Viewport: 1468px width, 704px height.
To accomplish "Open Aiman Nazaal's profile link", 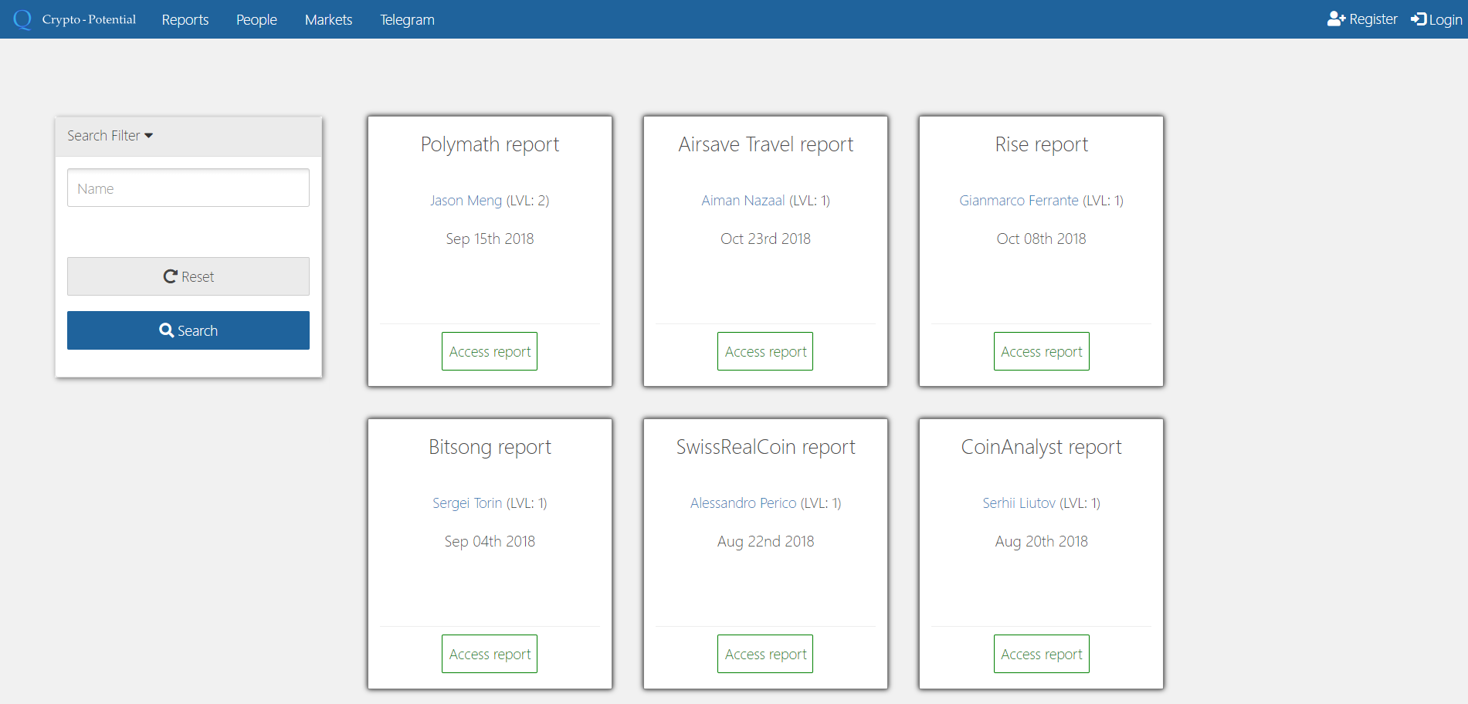I will [743, 201].
